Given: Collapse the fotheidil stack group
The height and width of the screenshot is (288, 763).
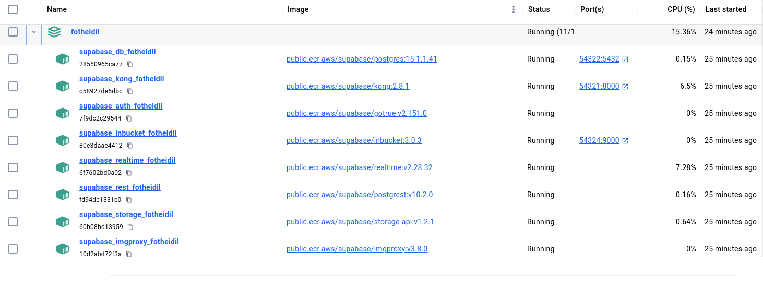Looking at the screenshot, I should [x=34, y=32].
